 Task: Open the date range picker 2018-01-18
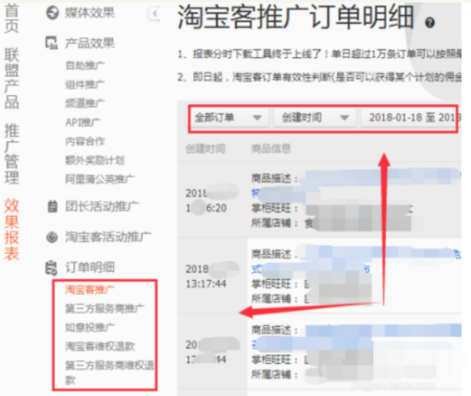click(x=410, y=118)
